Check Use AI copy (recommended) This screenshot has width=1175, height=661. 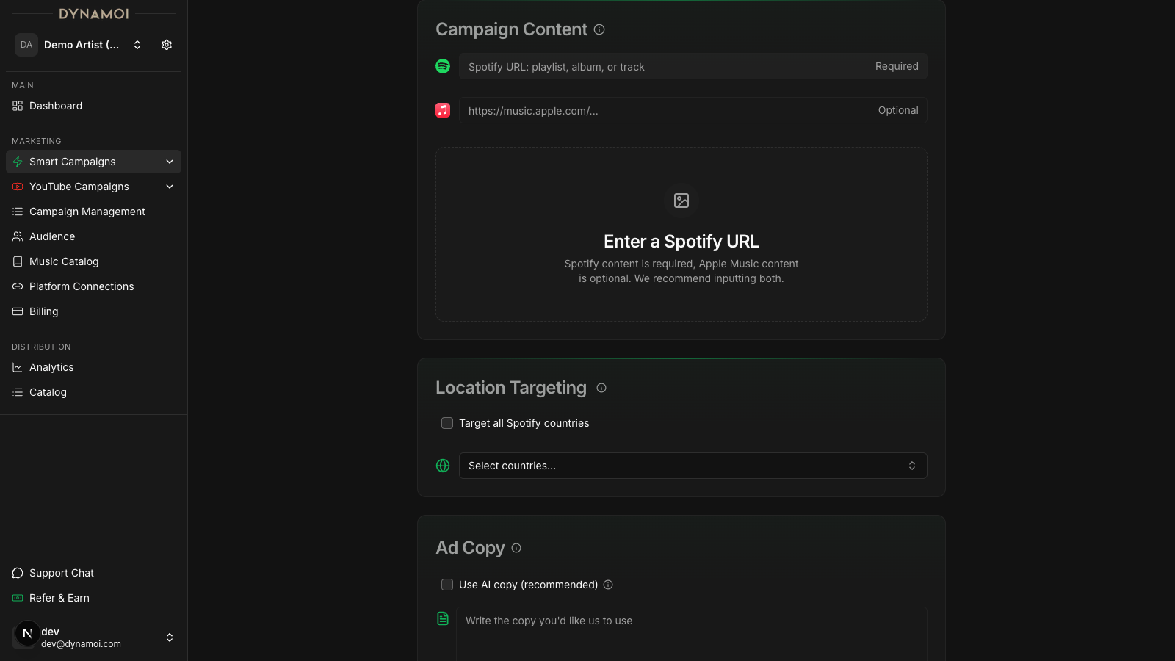(446, 585)
